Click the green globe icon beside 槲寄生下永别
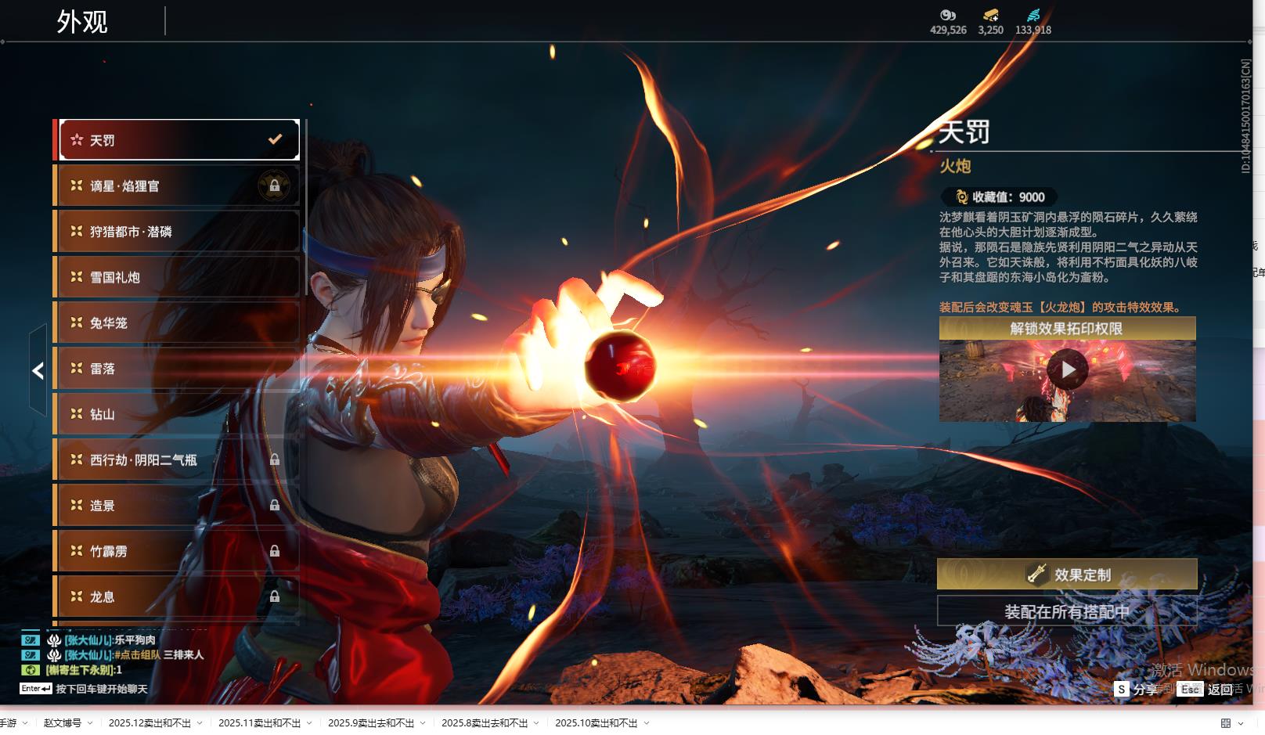This screenshot has width=1265, height=735. point(30,670)
